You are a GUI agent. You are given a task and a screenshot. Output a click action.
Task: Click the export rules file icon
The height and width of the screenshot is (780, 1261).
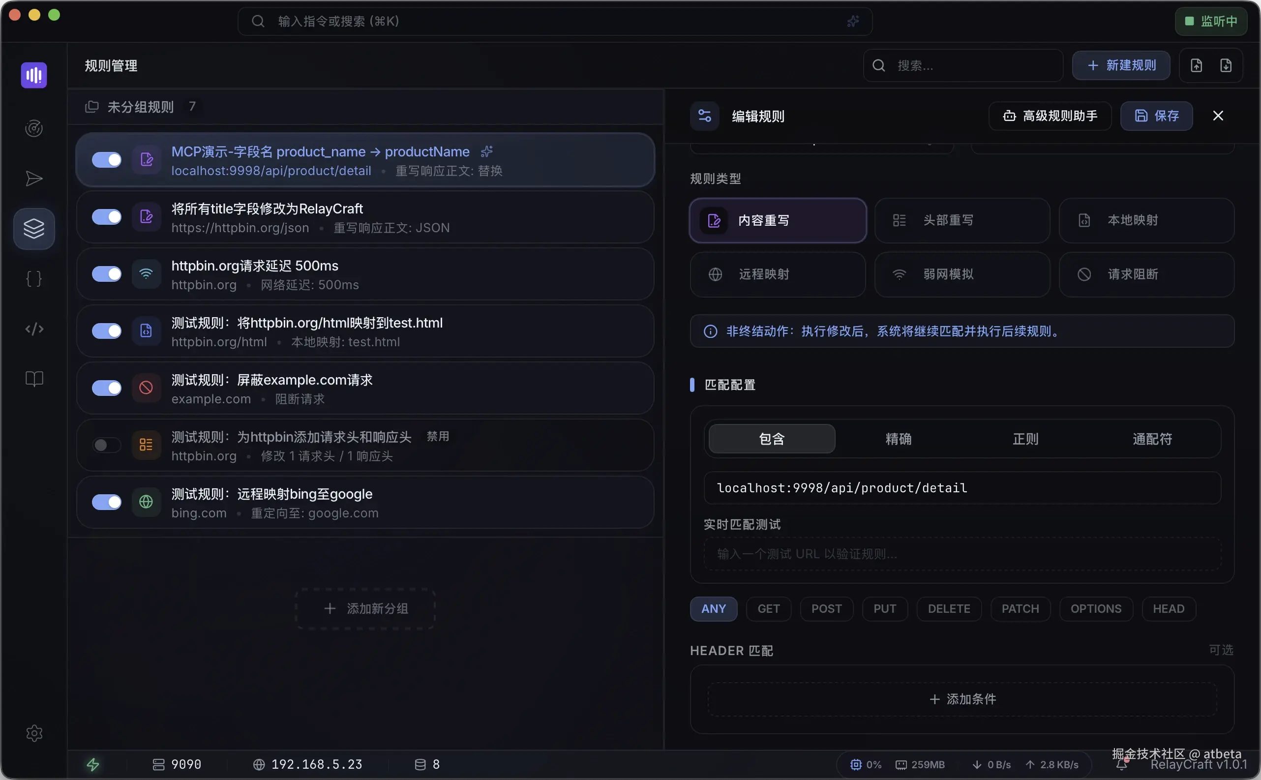(x=1226, y=65)
